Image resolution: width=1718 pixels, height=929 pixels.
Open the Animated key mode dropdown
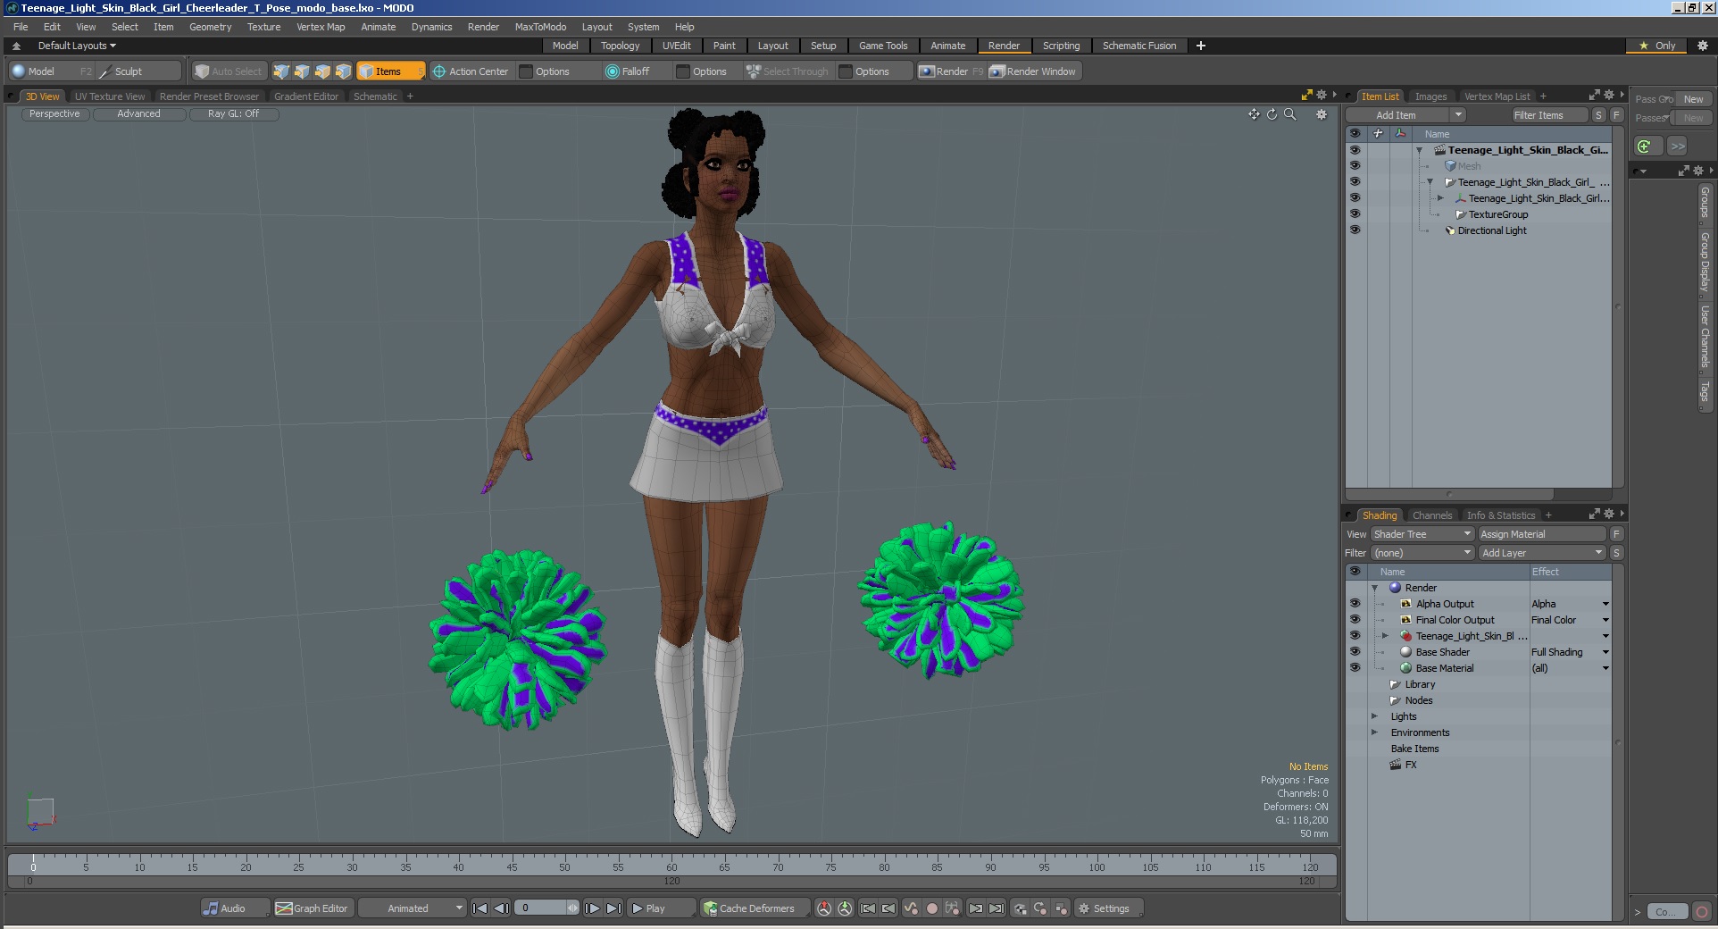[413, 908]
